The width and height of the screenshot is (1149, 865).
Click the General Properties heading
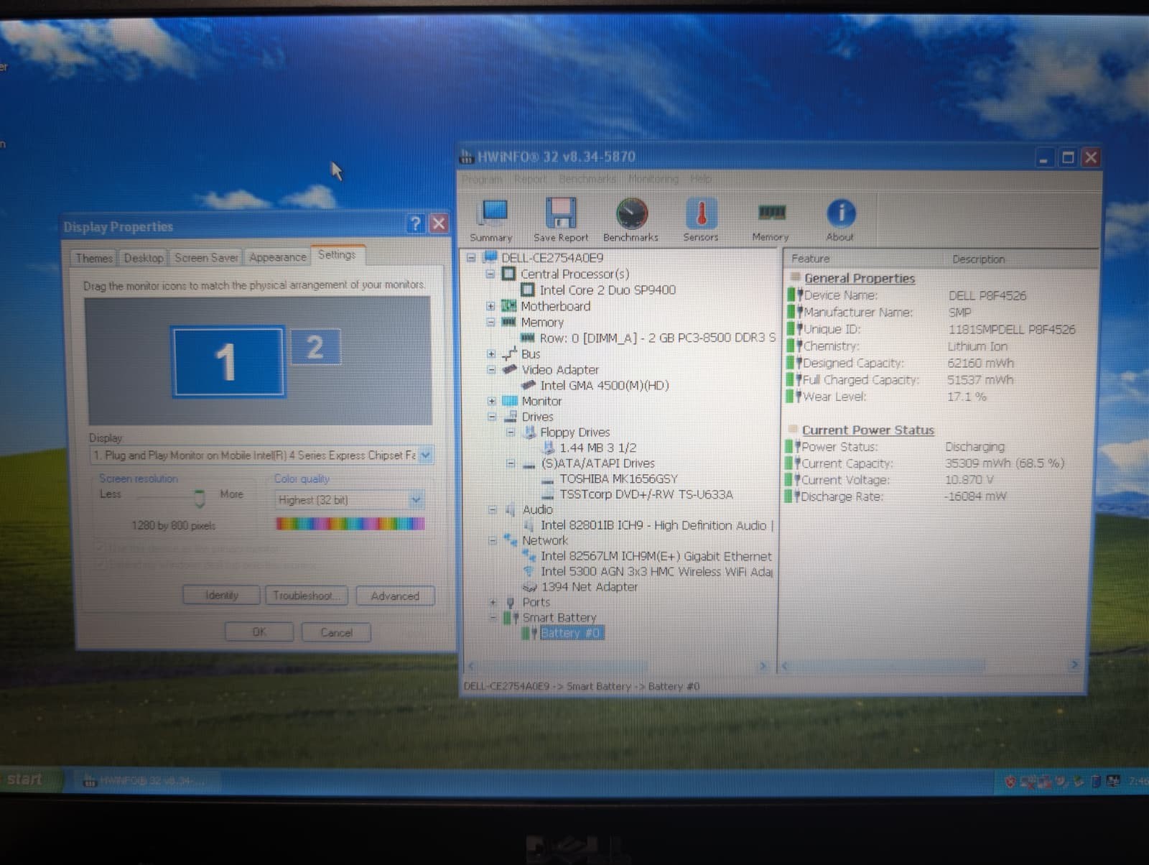pyautogui.click(x=860, y=278)
